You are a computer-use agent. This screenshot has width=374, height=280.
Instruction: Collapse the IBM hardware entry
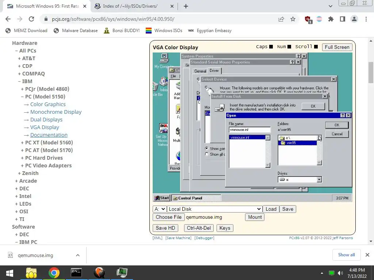click(x=25, y=81)
